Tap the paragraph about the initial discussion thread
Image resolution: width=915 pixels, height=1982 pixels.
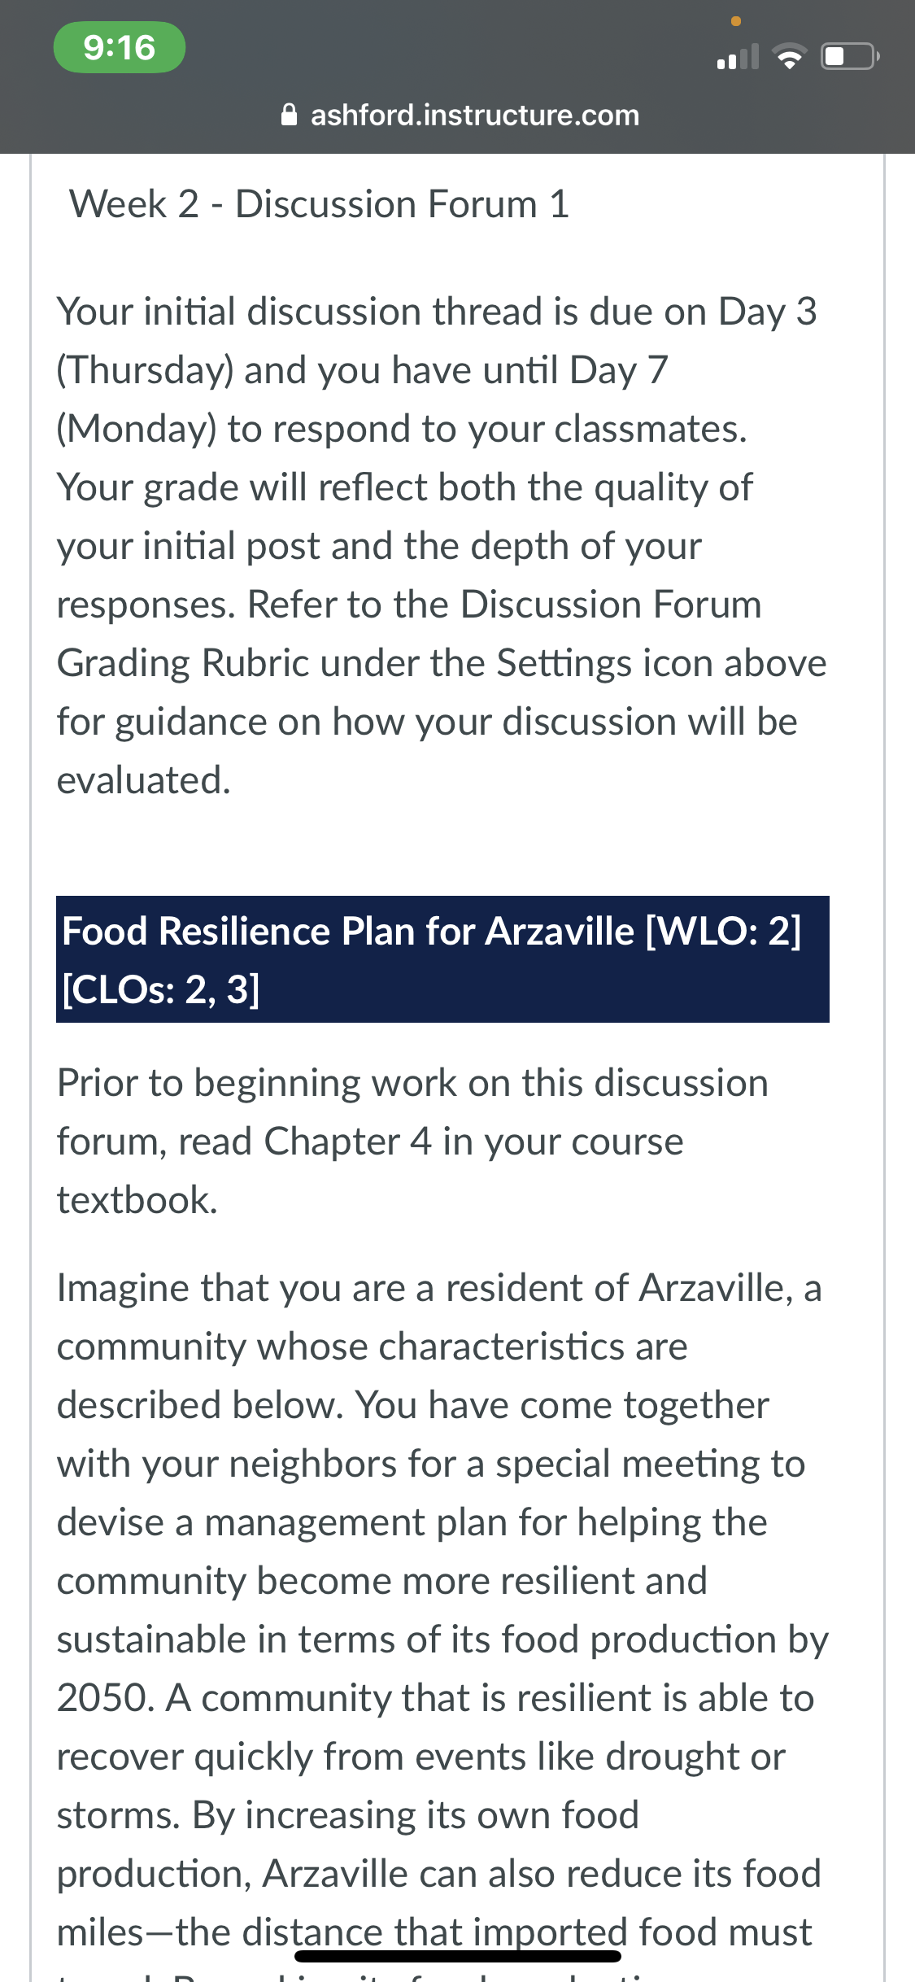442,546
